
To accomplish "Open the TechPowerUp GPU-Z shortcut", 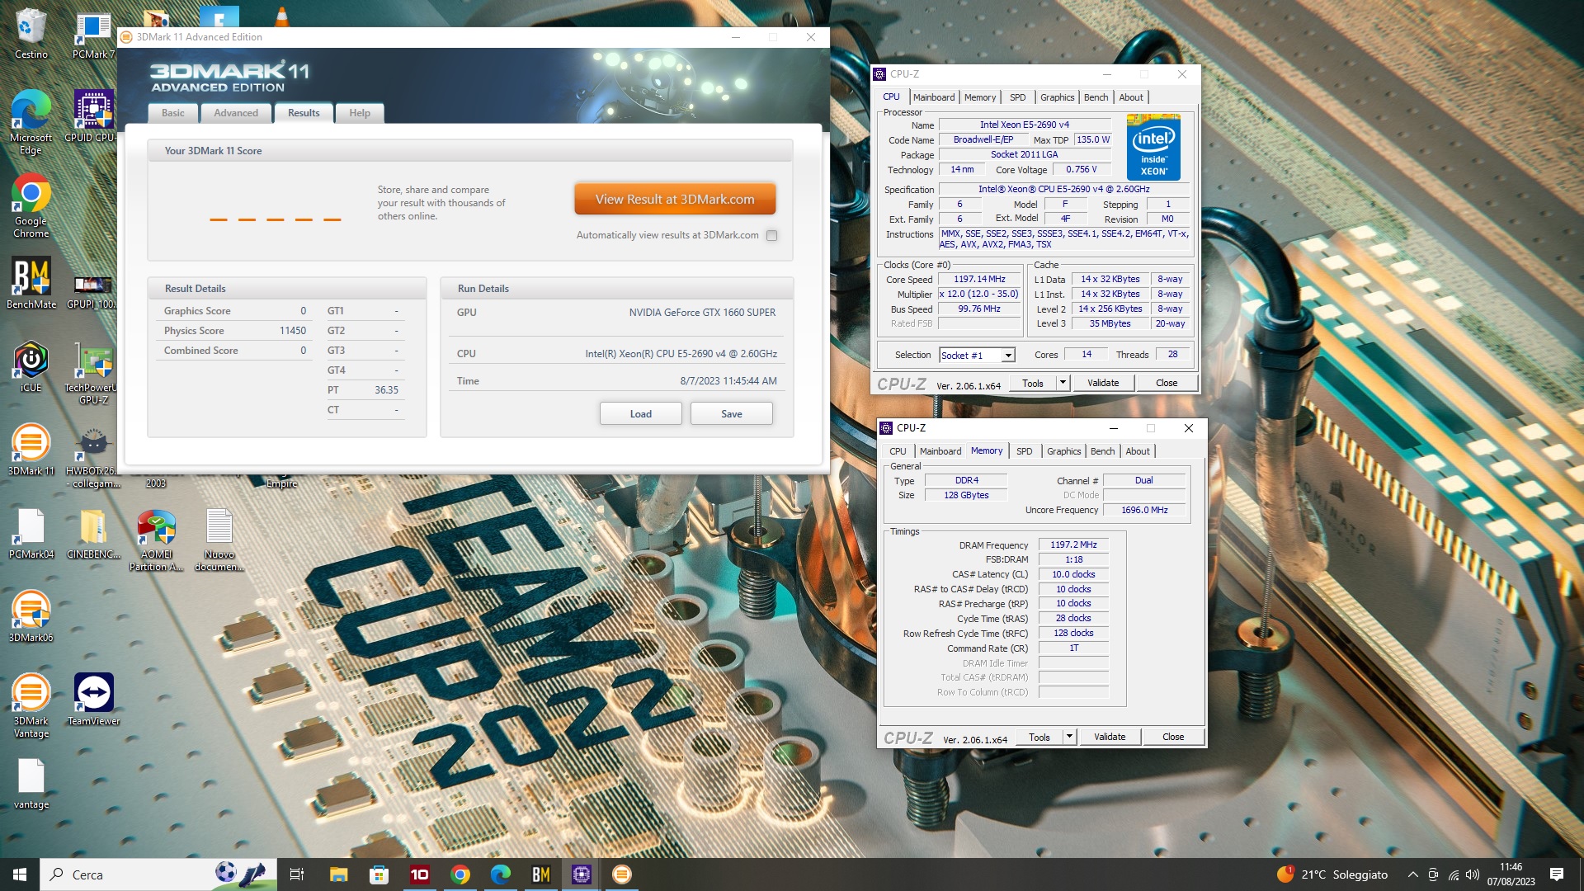I will [93, 373].
